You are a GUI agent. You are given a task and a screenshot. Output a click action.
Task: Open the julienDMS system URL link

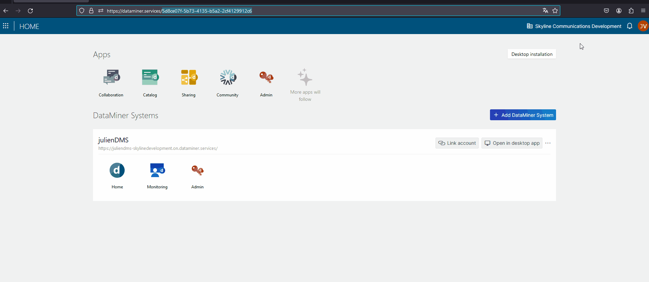click(158, 148)
